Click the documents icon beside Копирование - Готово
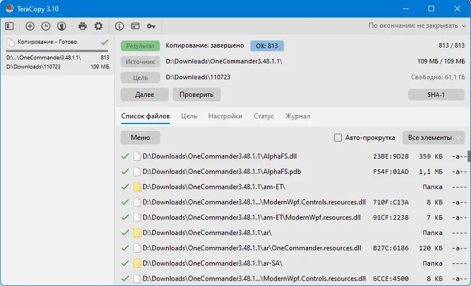Viewport: 471px width, 286px height. (11, 42)
